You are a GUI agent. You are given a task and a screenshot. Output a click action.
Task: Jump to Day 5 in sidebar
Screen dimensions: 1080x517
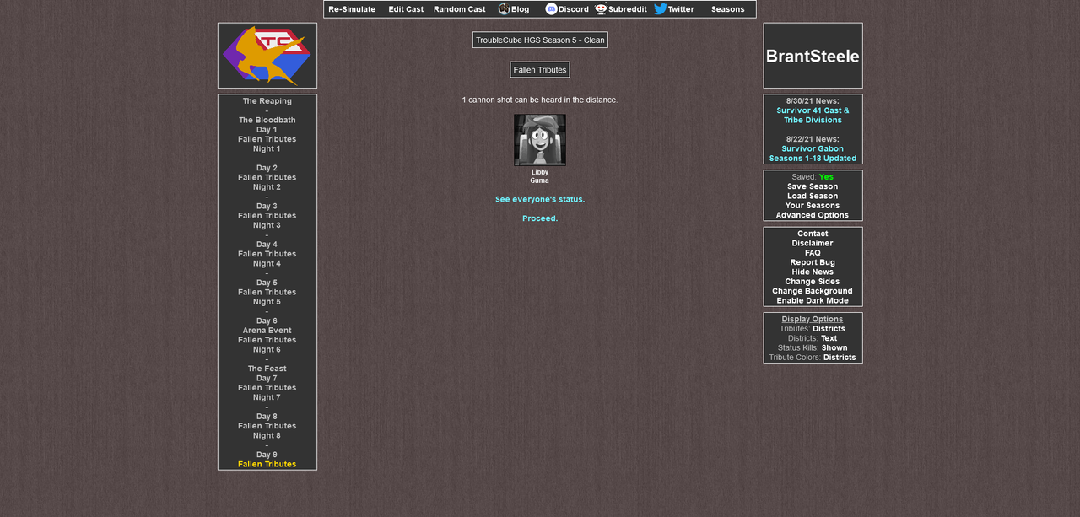(267, 283)
